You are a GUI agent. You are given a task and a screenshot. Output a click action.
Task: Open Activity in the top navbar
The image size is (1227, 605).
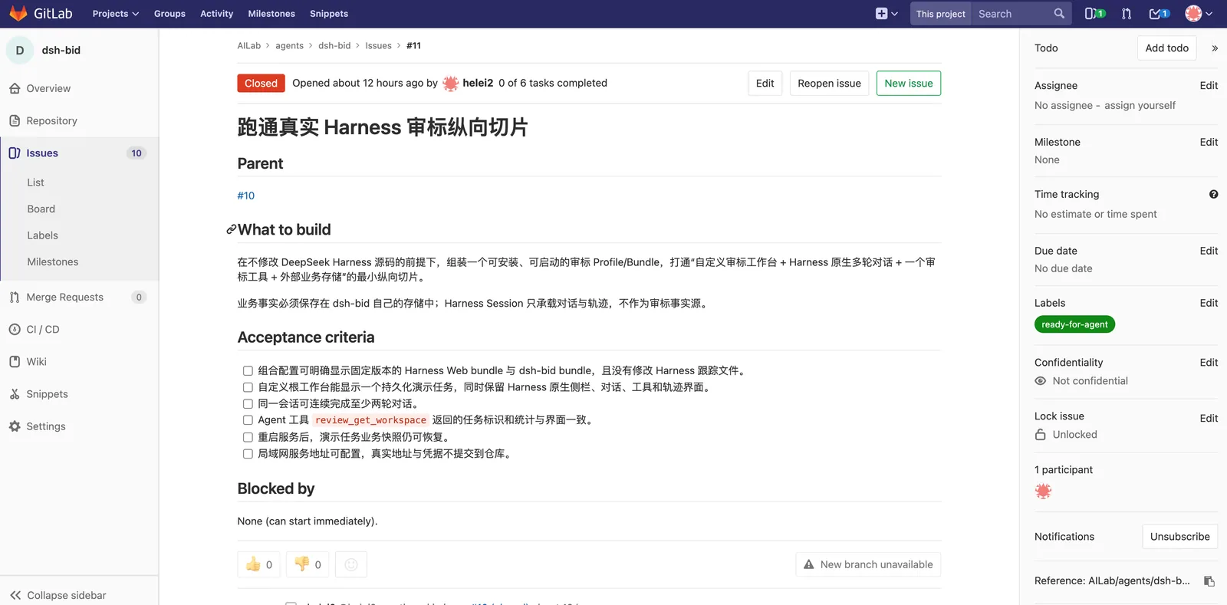coord(216,14)
